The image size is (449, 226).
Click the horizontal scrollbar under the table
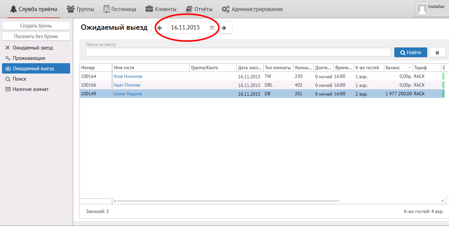point(228,201)
